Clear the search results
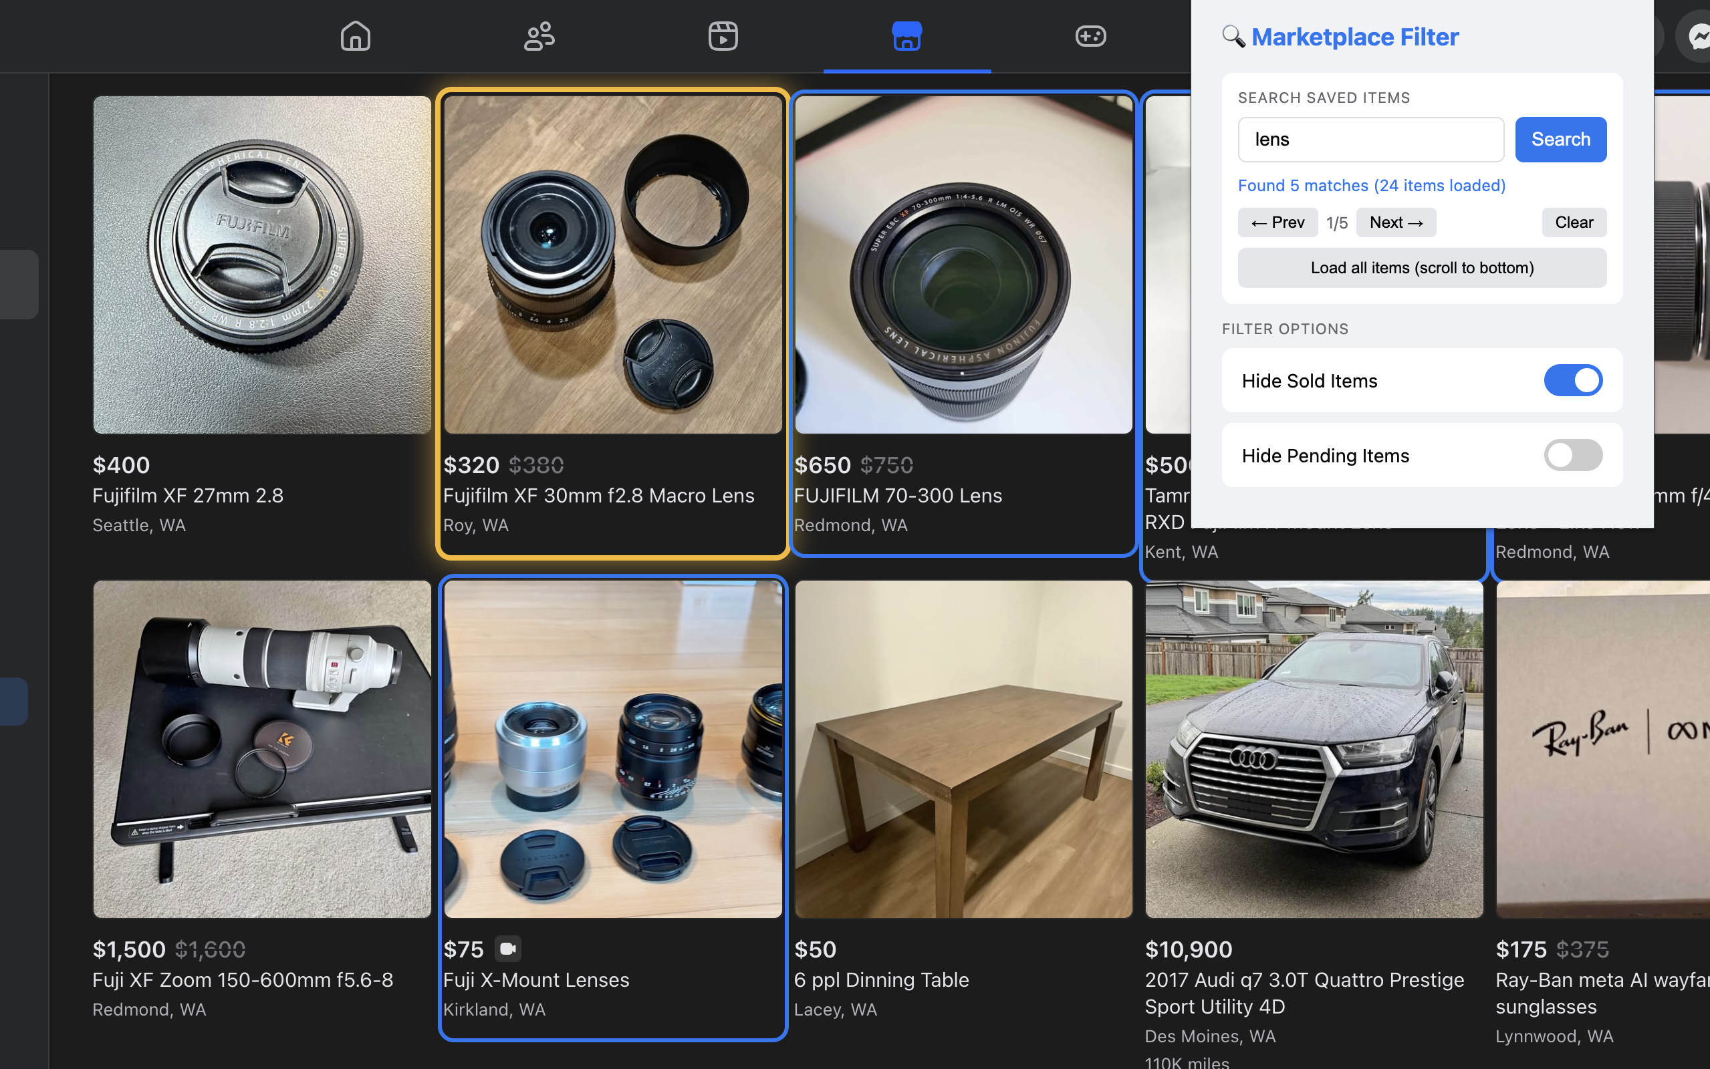Image resolution: width=1710 pixels, height=1069 pixels. (x=1574, y=222)
